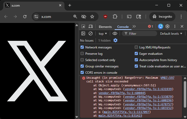
Task: Click the x.com address bar text
Action: click(x=46, y=17)
